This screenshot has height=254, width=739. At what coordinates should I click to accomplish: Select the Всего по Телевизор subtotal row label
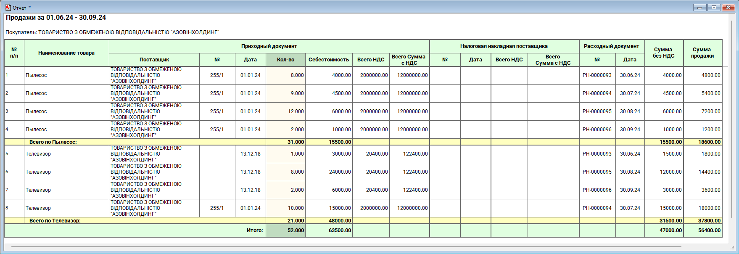coord(55,221)
